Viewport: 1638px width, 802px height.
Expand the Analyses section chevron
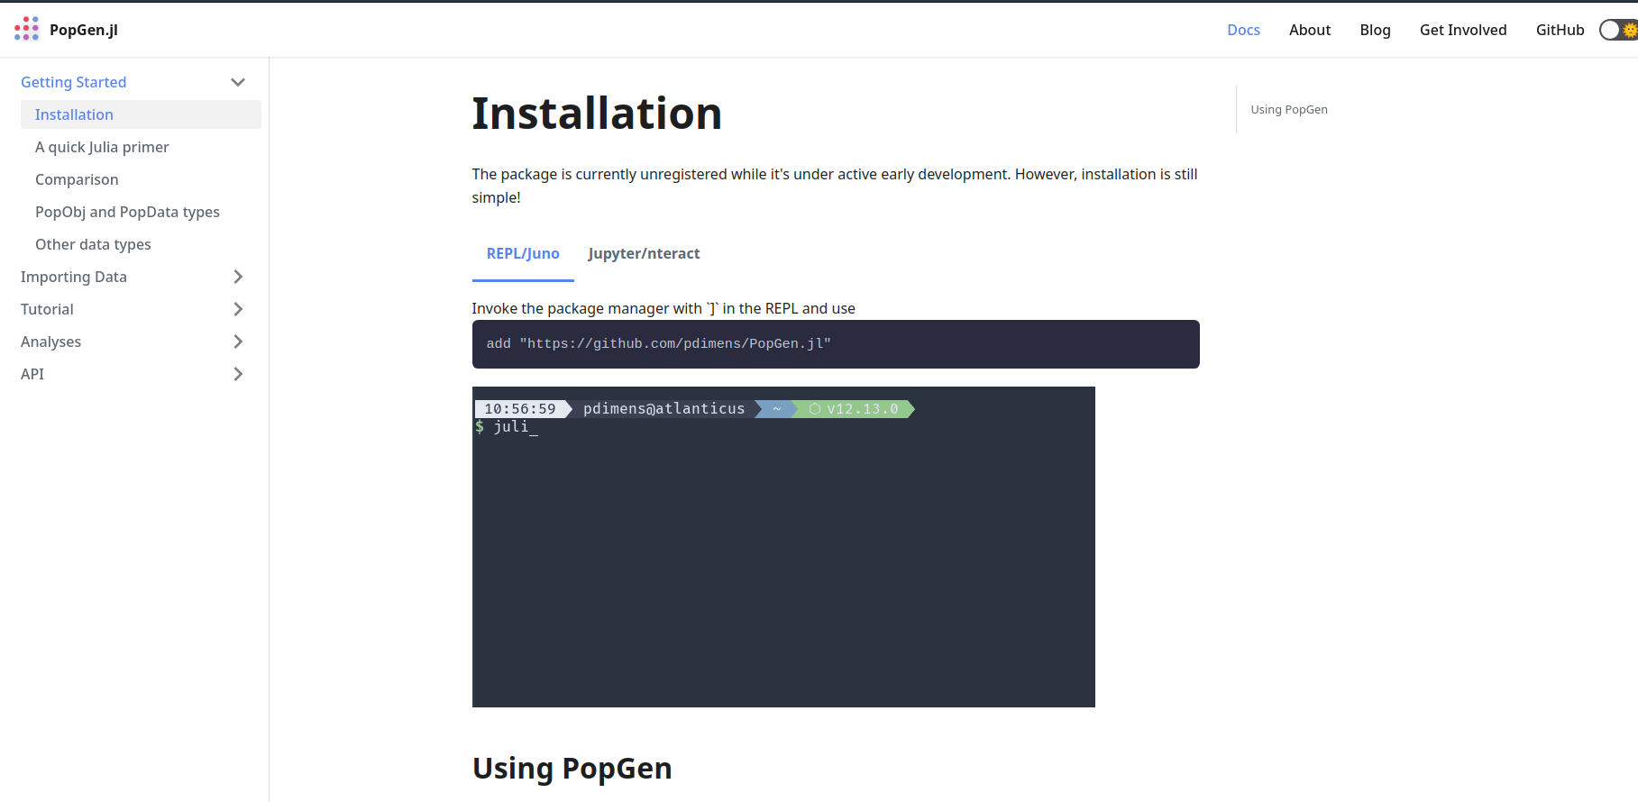tap(238, 342)
